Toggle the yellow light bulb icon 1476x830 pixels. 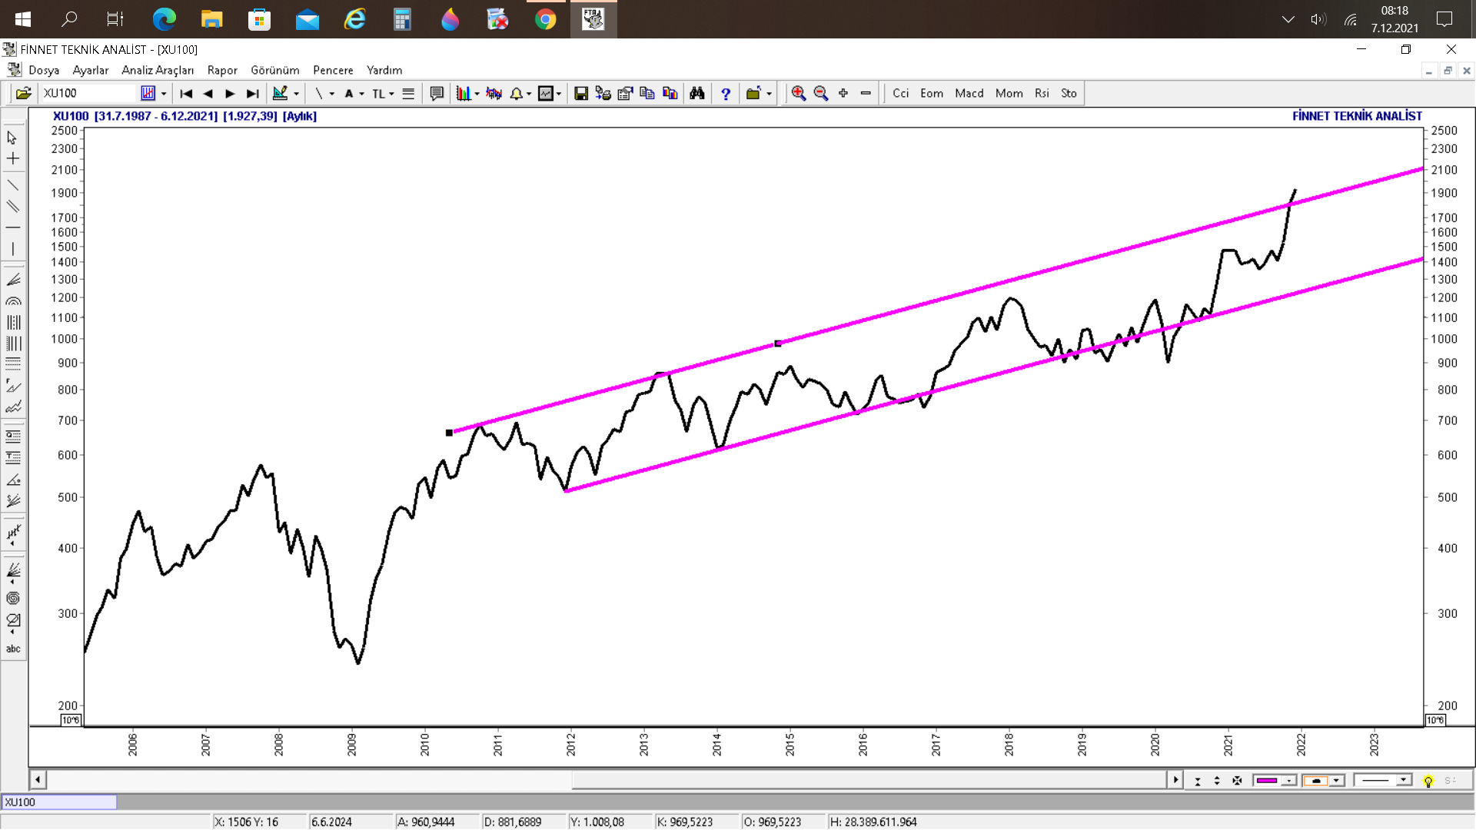(x=1428, y=781)
